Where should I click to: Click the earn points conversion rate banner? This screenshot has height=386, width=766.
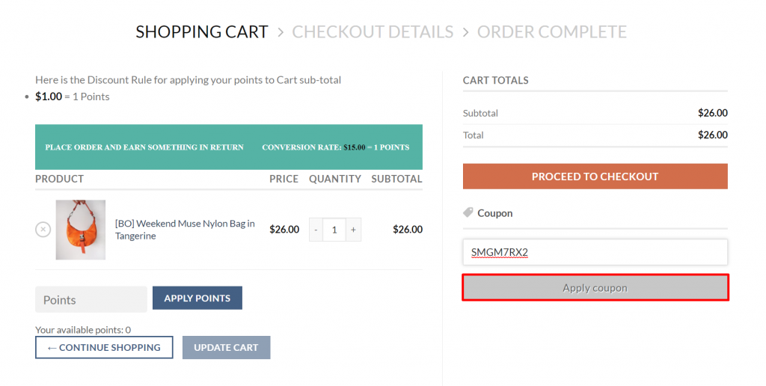coord(229,147)
